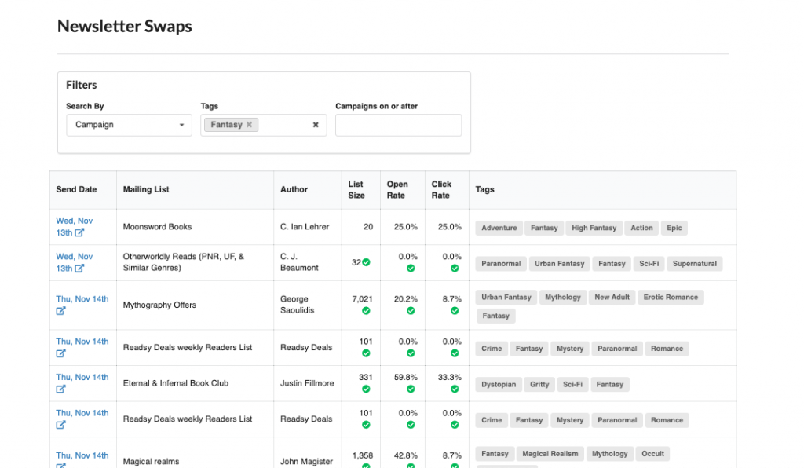Screen dimensions: 804x468
Task: Select Moonsword Books mailing list name
Action: (157, 227)
